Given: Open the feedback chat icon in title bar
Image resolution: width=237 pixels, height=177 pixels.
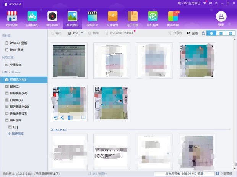Looking at the screenshot, I should [210, 3].
